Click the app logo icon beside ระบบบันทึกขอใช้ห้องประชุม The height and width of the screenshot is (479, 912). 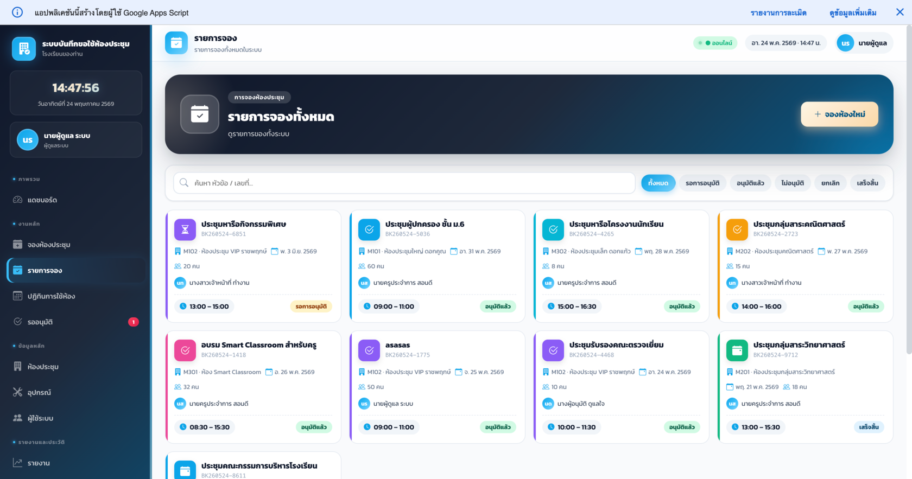pyautogui.click(x=24, y=49)
